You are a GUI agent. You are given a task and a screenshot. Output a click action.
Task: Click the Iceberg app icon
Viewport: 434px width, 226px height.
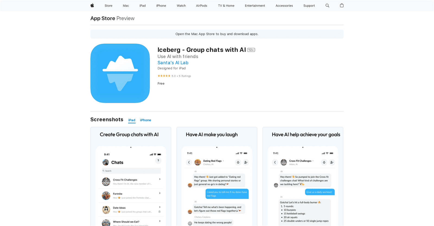pos(120,73)
